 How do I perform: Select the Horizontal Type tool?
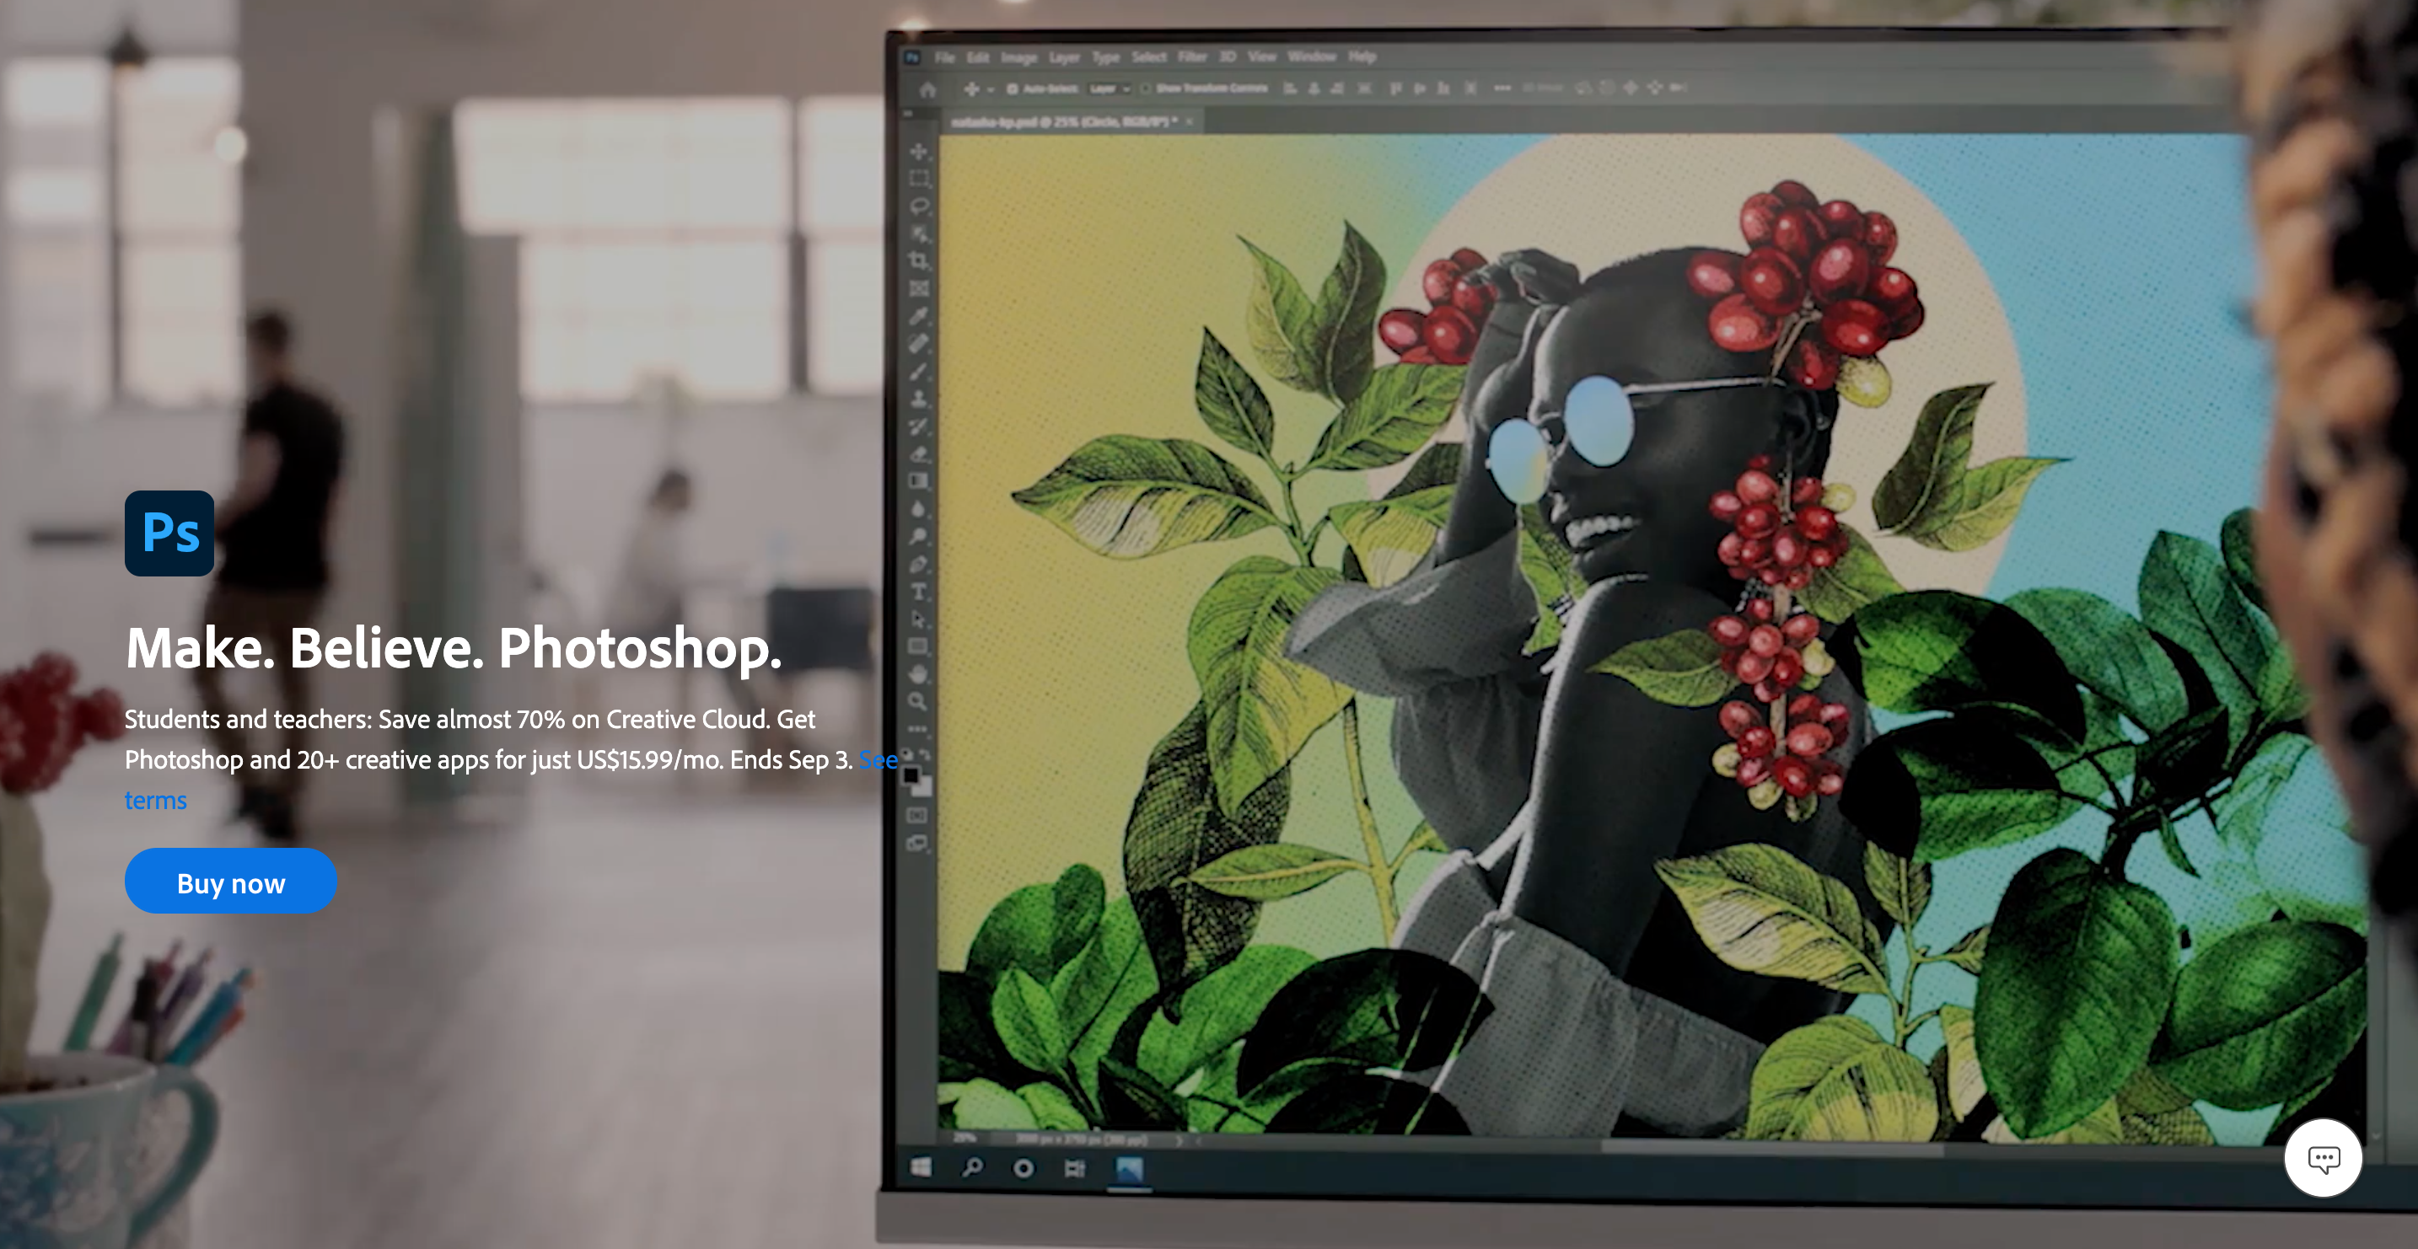coord(919,592)
